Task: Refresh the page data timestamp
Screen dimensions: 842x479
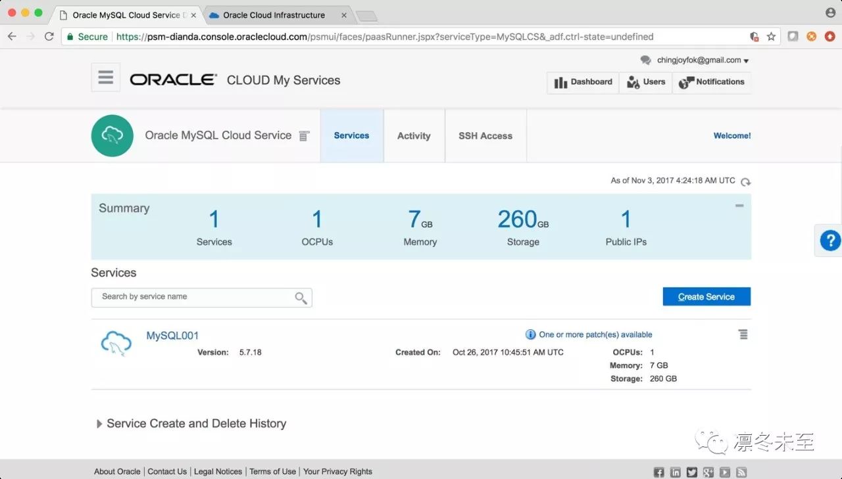Action: [x=745, y=181]
